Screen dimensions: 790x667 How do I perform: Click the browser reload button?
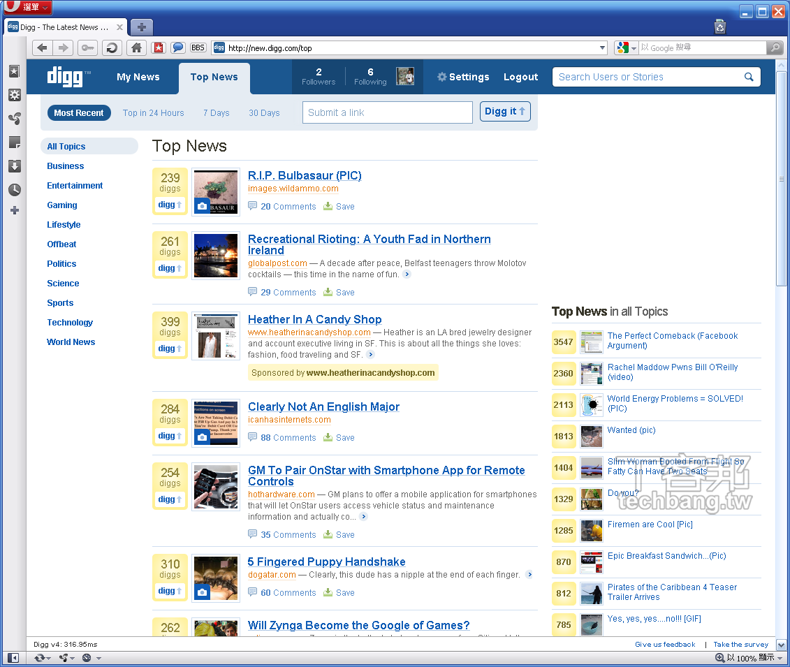coord(112,47)
